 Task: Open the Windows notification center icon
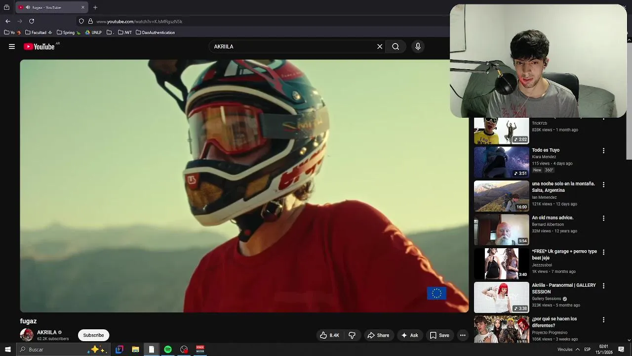(x=621, y=350)
